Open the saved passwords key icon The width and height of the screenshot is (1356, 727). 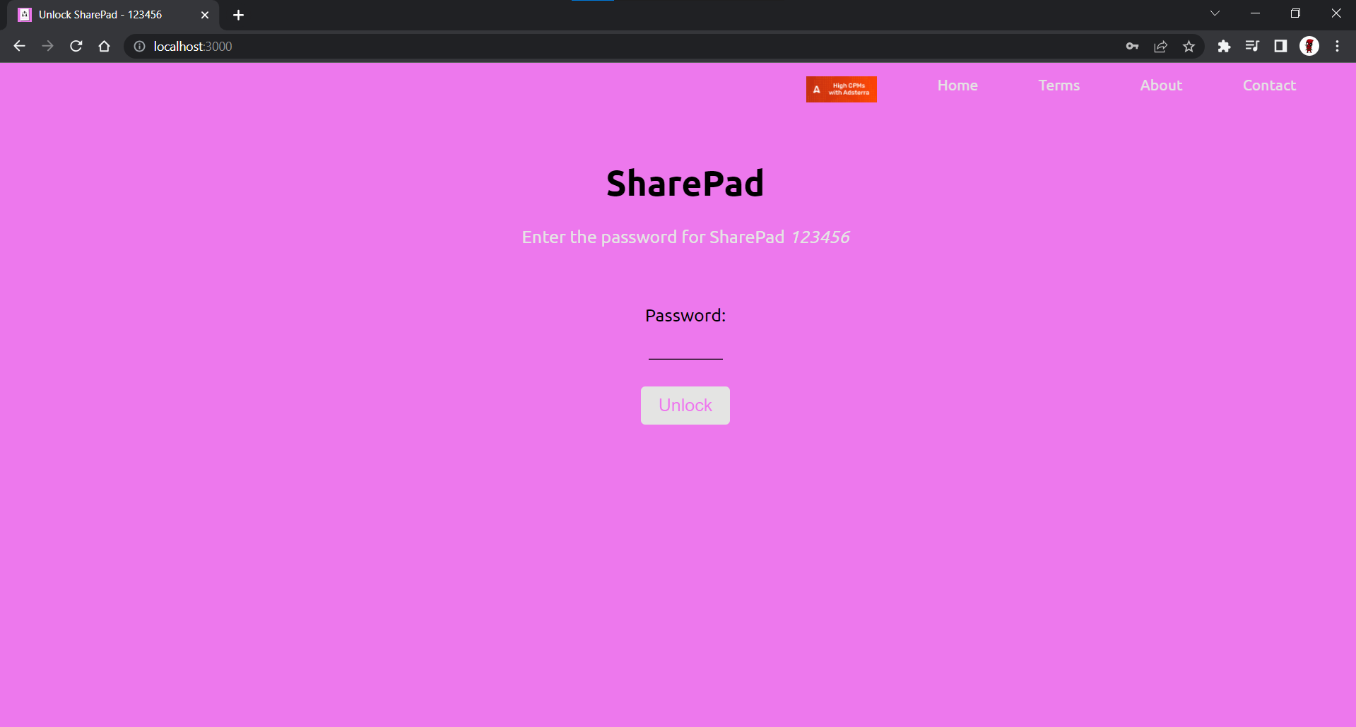click(1132, 46)
